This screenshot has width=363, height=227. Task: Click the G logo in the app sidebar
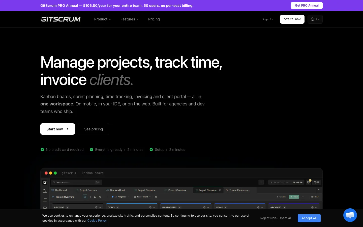(45, 182)
